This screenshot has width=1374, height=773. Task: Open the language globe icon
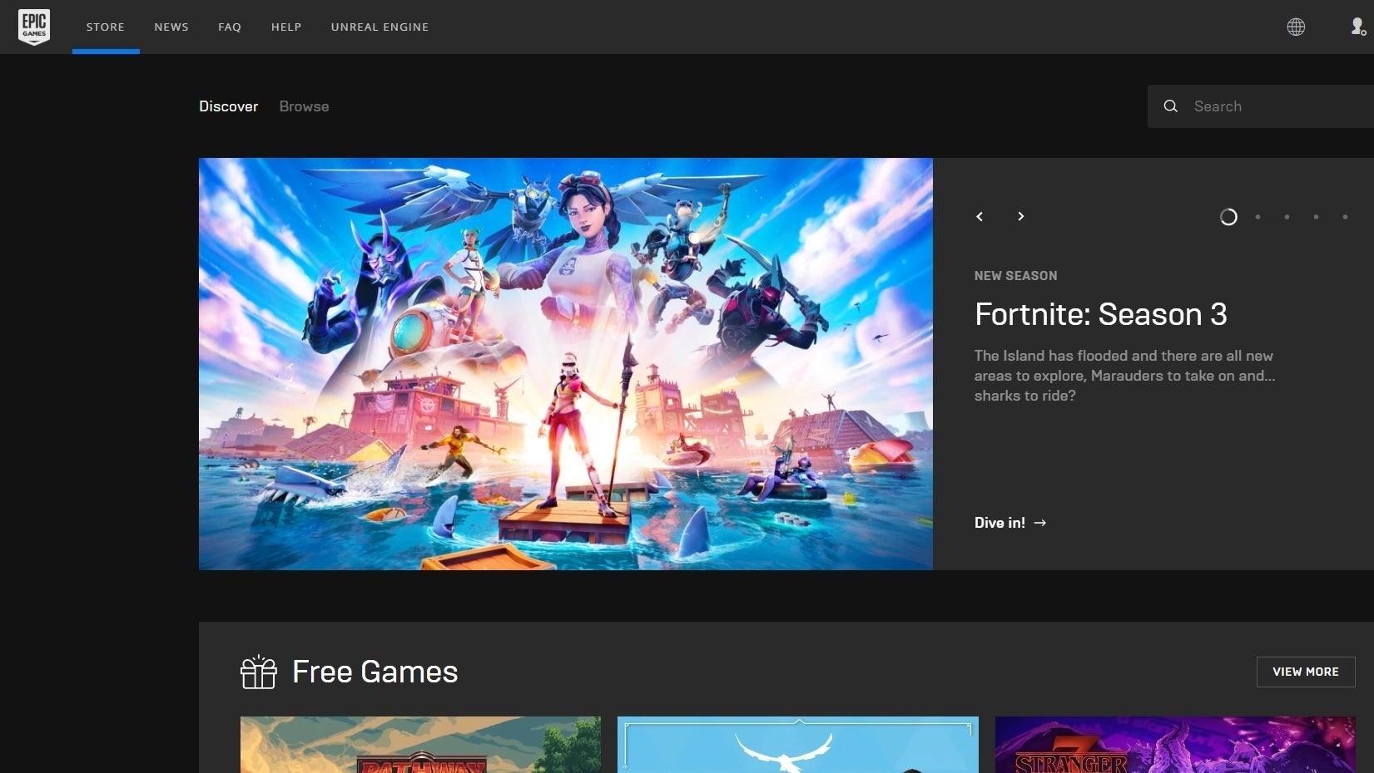pyautogui.click(x=1296, y=27)
